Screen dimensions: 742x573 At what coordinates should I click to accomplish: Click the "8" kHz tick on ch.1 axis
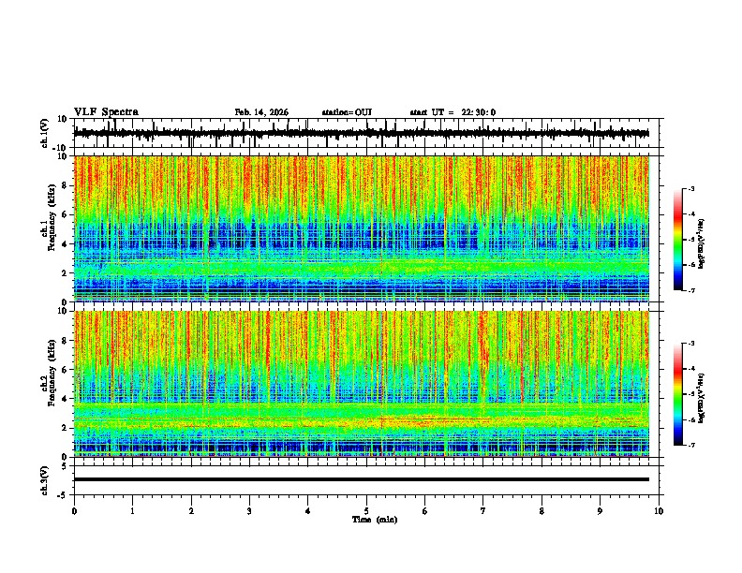pos(66,185)
